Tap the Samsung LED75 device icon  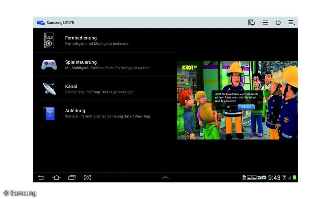click(41, 23)
